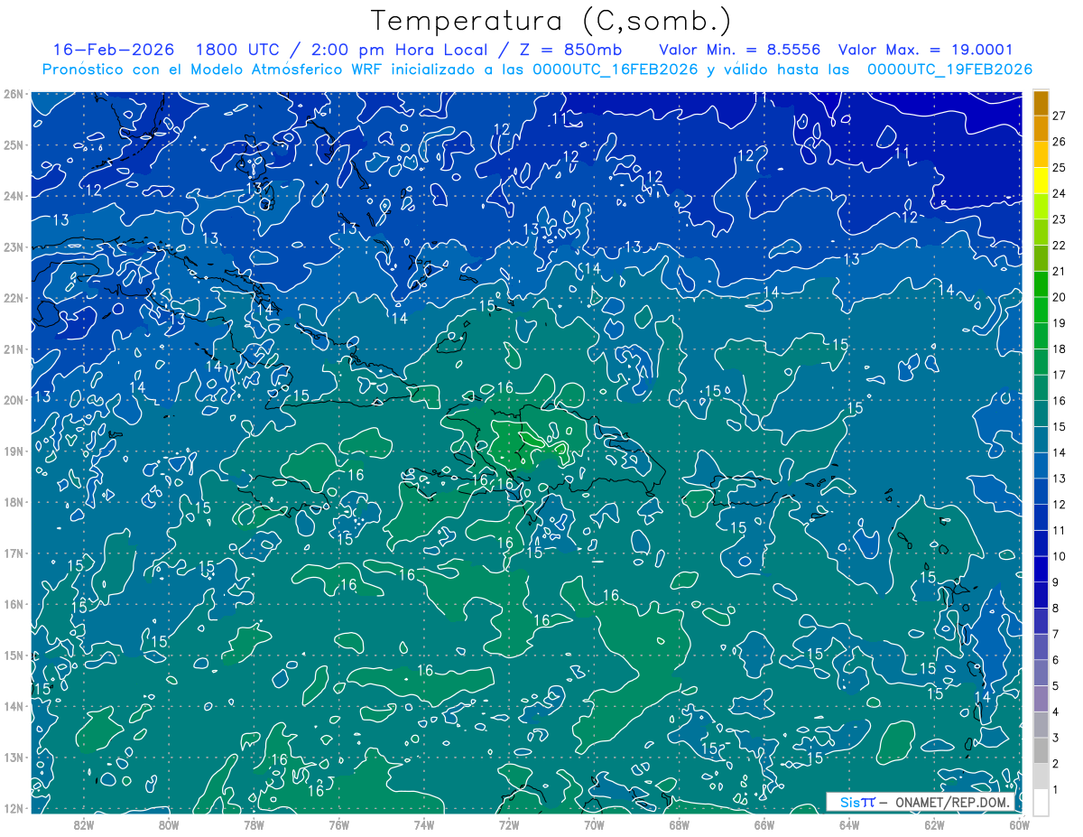
Task: Click the 19N latitude axis label
Action: 14,451
